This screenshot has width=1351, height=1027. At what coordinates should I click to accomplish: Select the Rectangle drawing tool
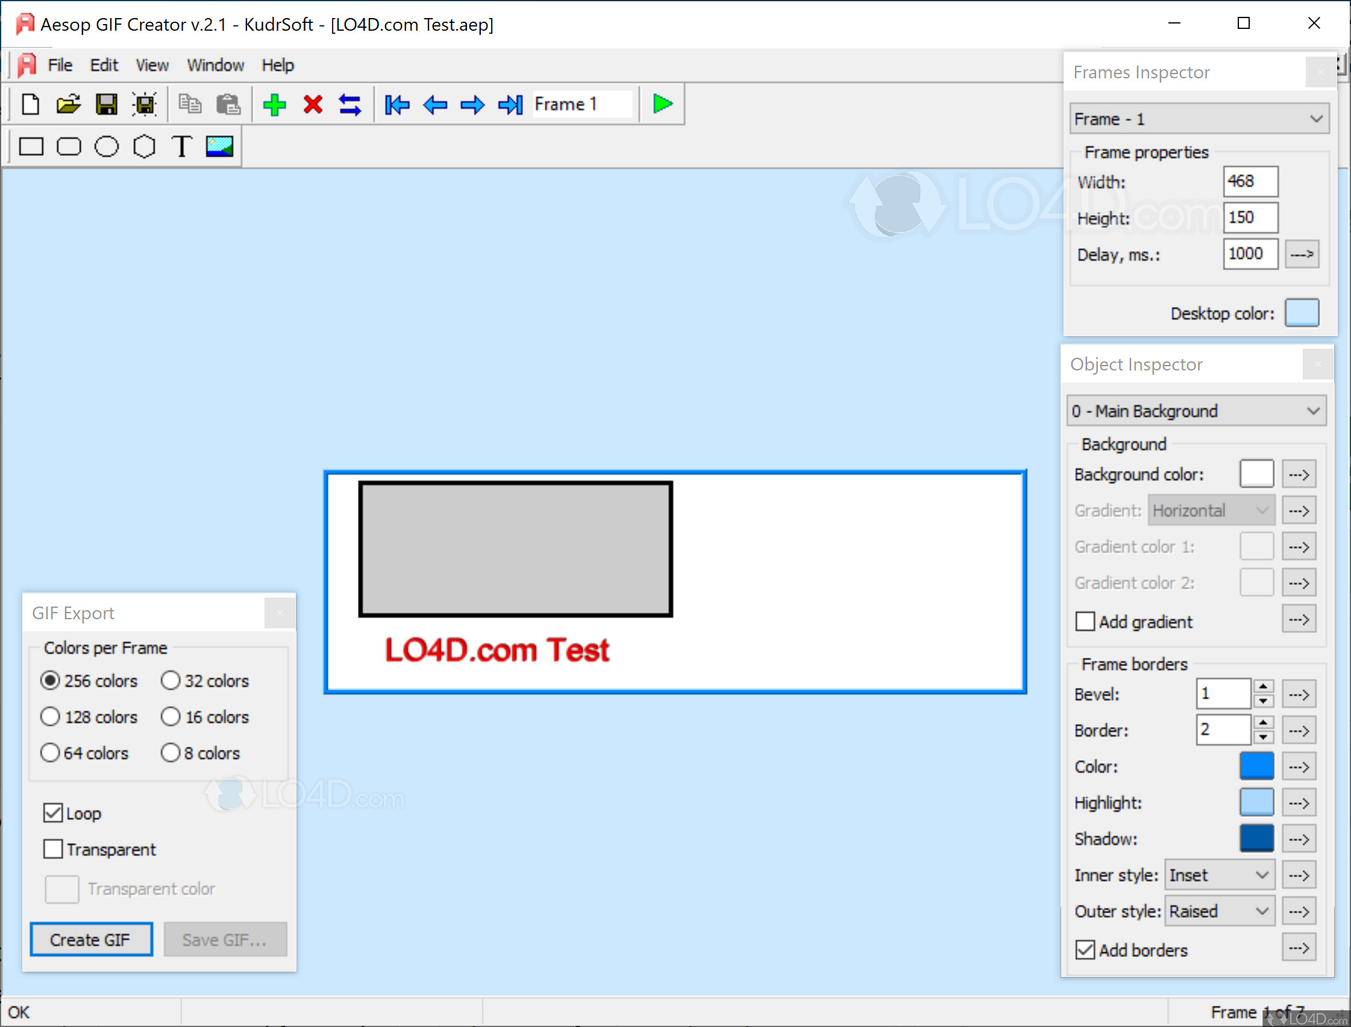(32, 146)
